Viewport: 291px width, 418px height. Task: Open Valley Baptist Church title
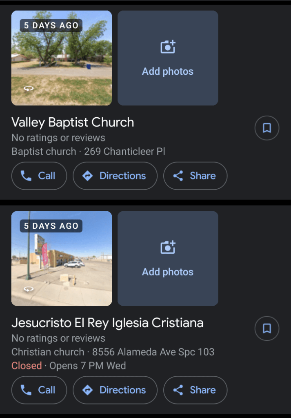[x=73, y=122]
